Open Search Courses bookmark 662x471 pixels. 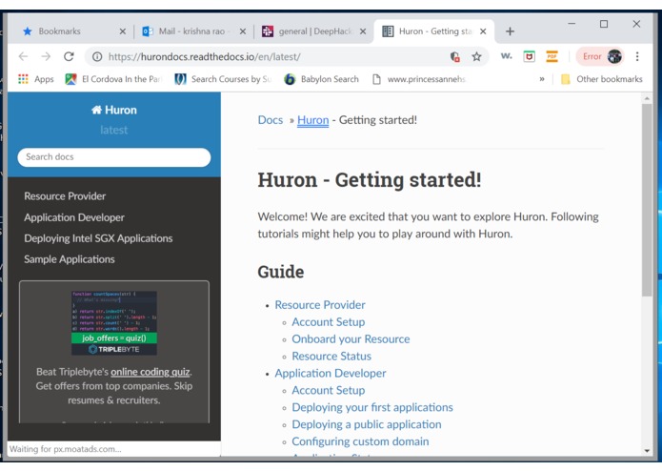[223, 79]
